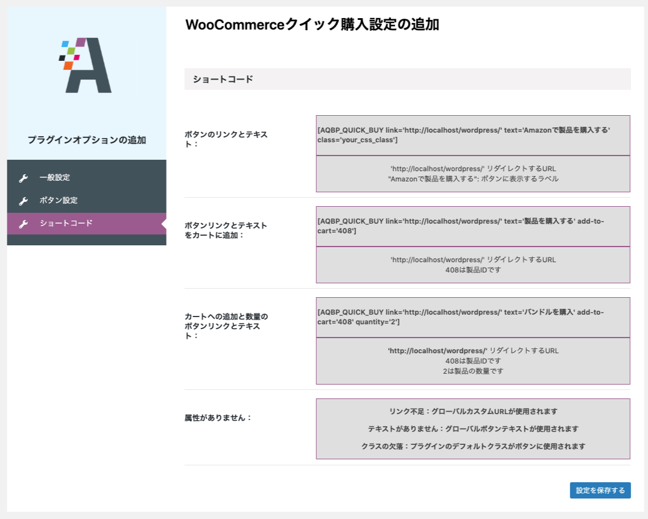The image size is (648, 519).
Task: Click the page title WooCommerceクイック購入設定の追加
Action: click(x=312, y=24)
